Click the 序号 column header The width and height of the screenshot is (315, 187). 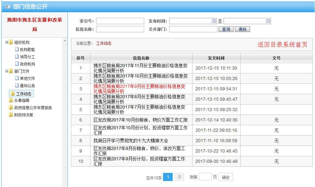click(81, 58)
